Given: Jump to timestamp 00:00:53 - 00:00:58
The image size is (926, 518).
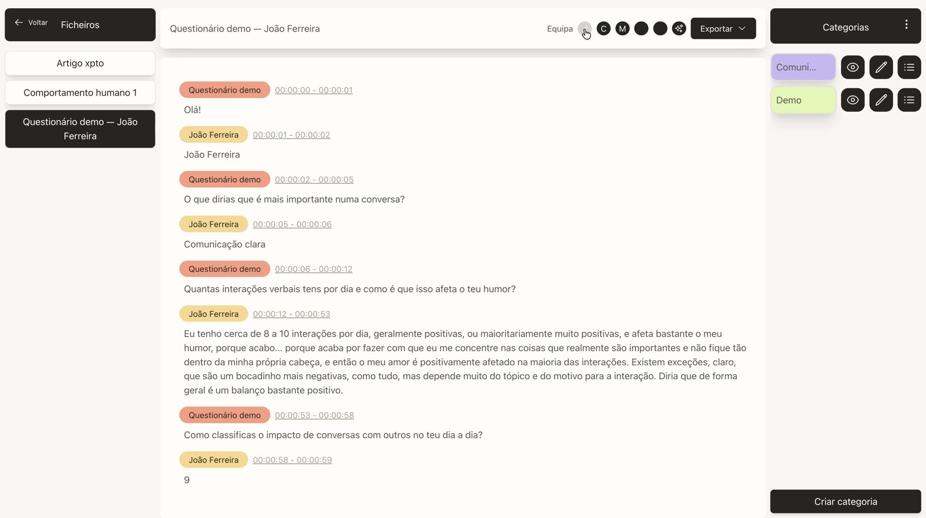Looking at the screenshot, I should (x=314, y=415).
